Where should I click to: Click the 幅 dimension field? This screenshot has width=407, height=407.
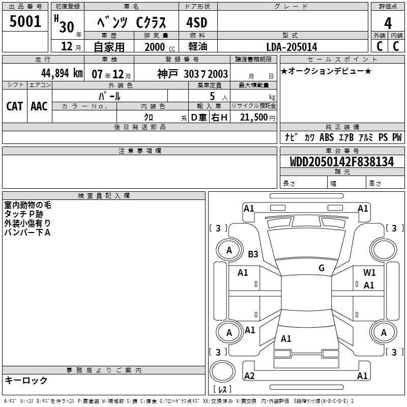tap(346, 182)
